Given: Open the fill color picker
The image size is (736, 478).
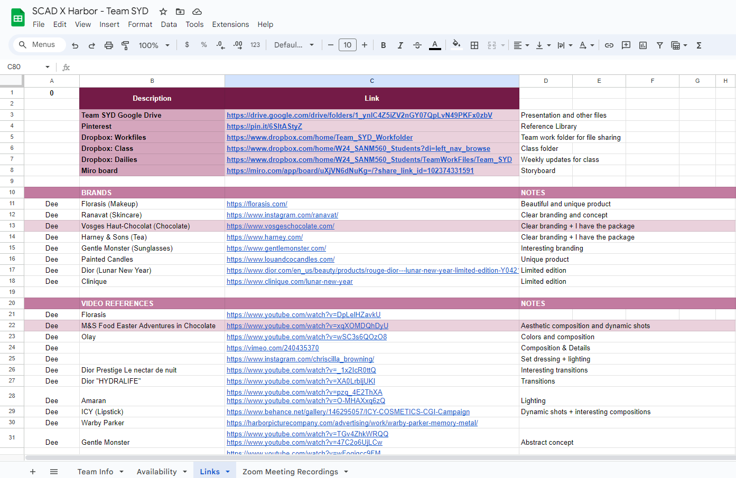Looking at the screenshot, I should click(x=456, y=45).
